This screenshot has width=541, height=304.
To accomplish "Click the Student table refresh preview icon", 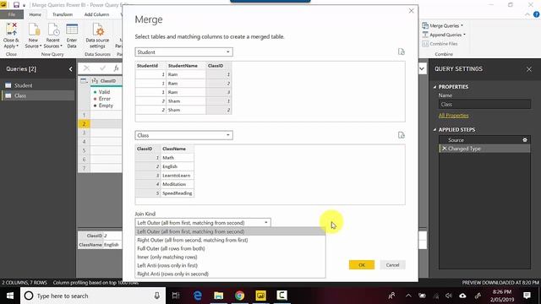I will 401,52.
